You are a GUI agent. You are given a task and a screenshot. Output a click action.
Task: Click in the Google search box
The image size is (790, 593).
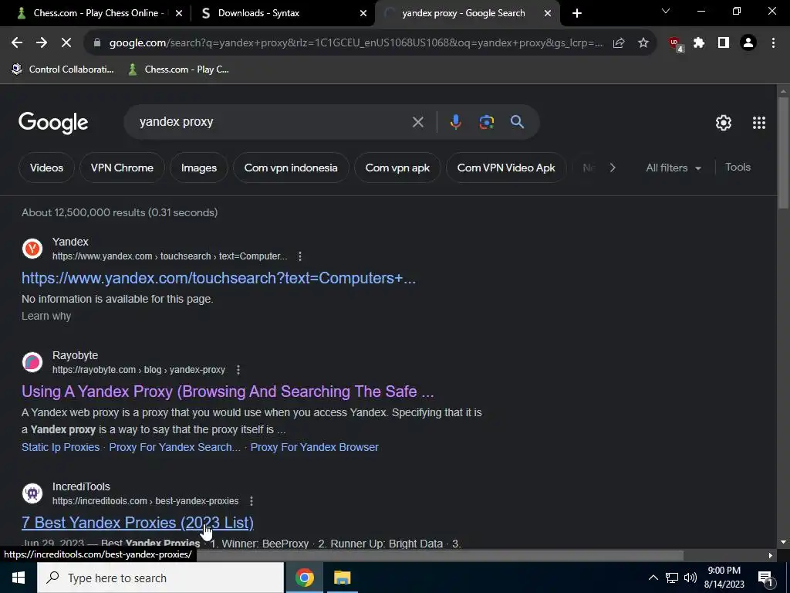(x=272, y=122)
